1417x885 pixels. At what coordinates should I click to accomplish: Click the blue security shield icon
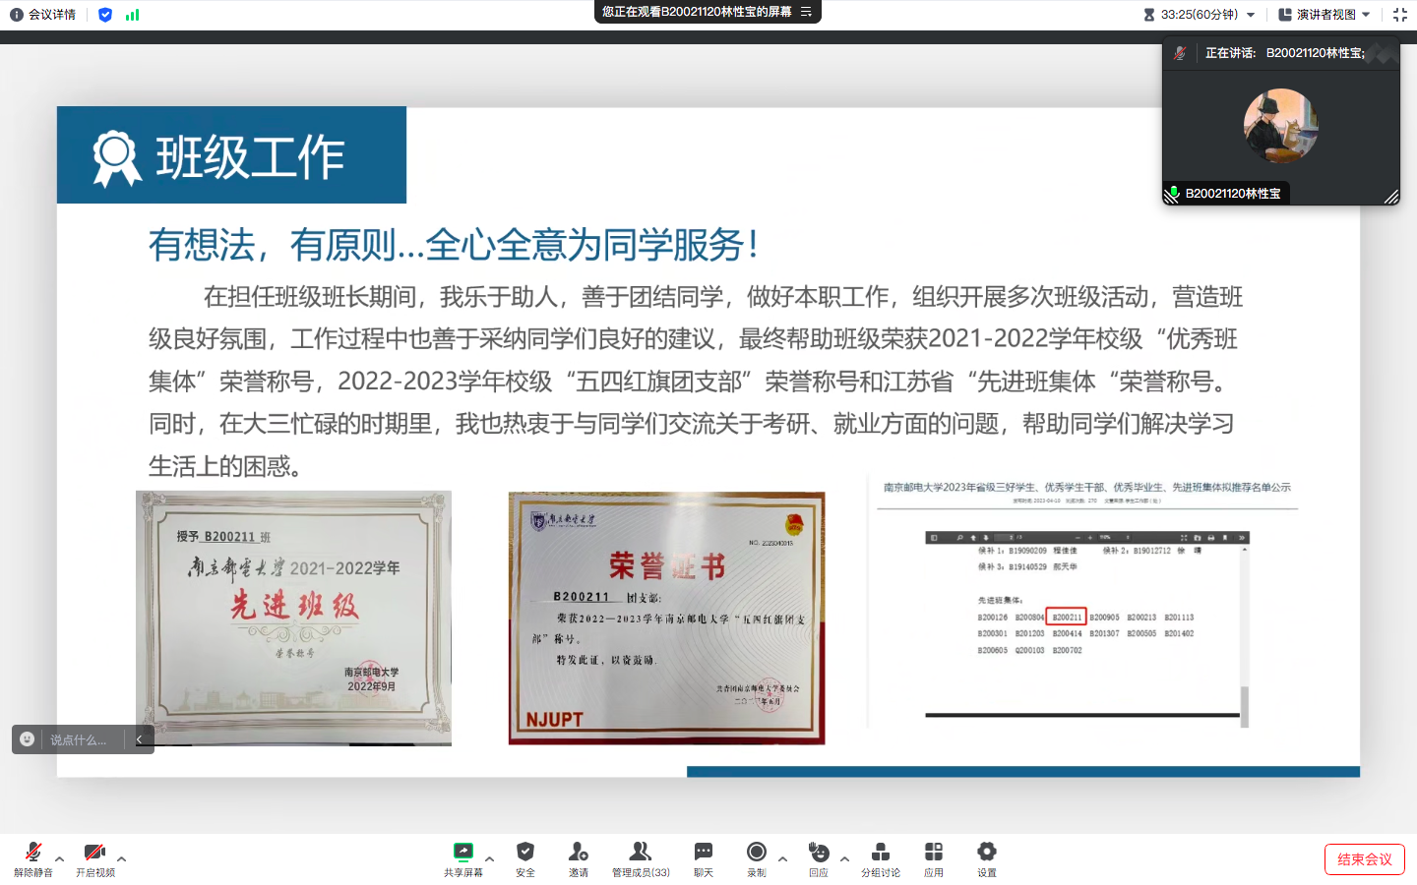click(x=105, y=15)
